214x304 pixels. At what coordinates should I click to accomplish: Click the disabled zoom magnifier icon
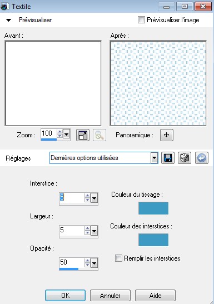tap(99, 135)
